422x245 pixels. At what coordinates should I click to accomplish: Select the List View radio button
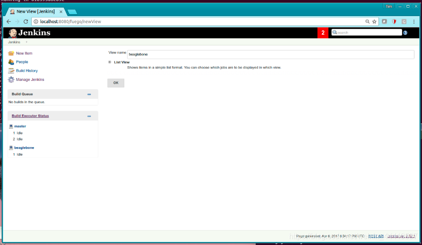(x=110, y=62)
